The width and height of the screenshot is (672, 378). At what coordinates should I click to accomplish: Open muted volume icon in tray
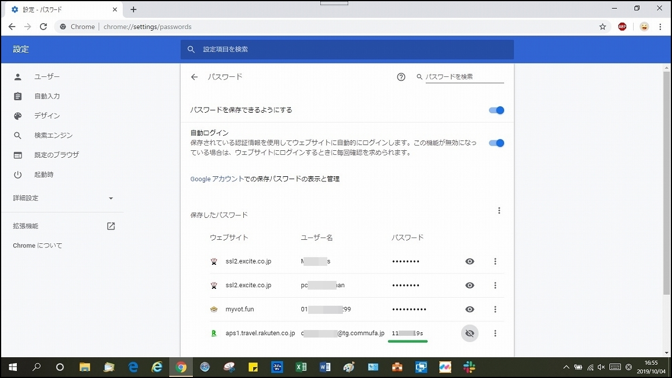pyautogui.click(x=601, y=368)
